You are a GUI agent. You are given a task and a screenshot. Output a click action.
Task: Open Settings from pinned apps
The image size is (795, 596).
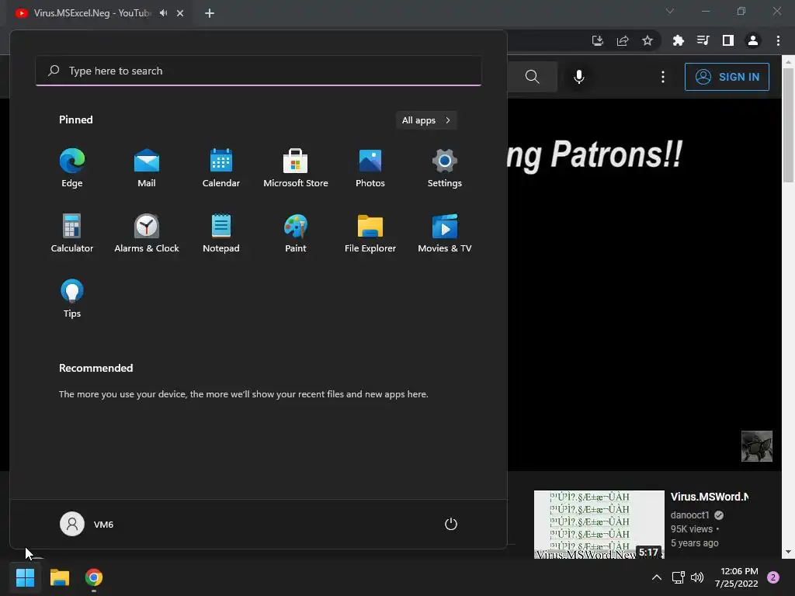(445, 168)
